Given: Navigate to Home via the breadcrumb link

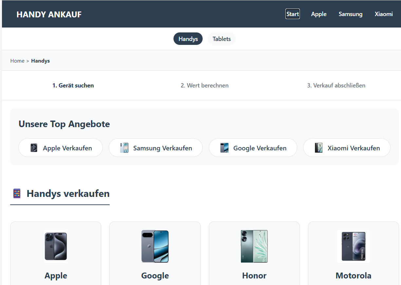Looking at the screenshot, I should pos(17,61).
